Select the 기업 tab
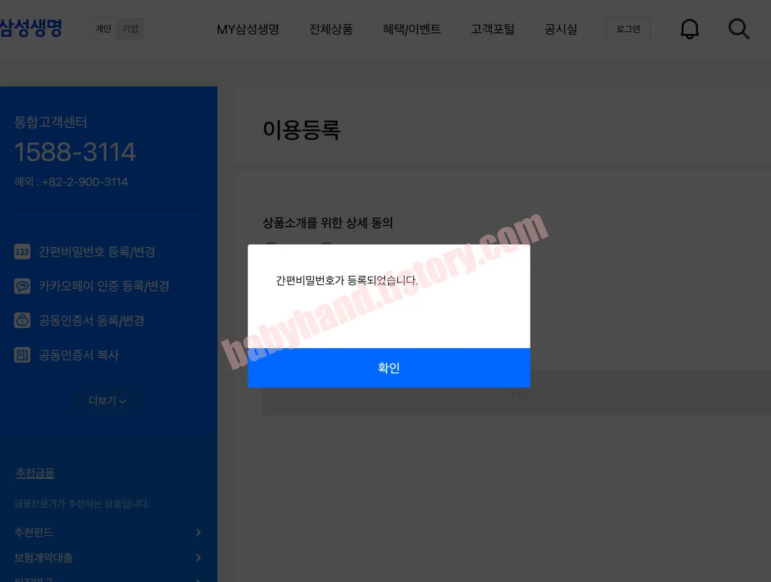Image resolution: width=771 pixels, height=582 pixels. (130, 29)
